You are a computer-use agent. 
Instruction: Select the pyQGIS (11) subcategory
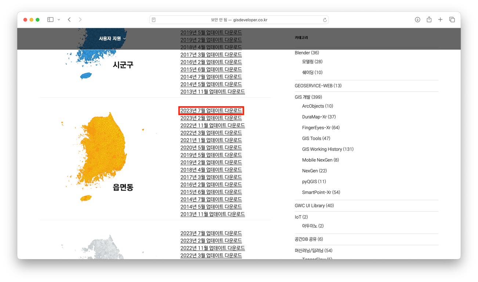(x=314, y=181)
